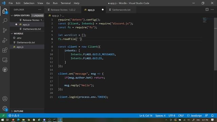Image resolution: width=217 pixels, height=122 pixels.
Task: Switch to Release Notes: 1.63.2 tab
Action: (x=63, y=10)
